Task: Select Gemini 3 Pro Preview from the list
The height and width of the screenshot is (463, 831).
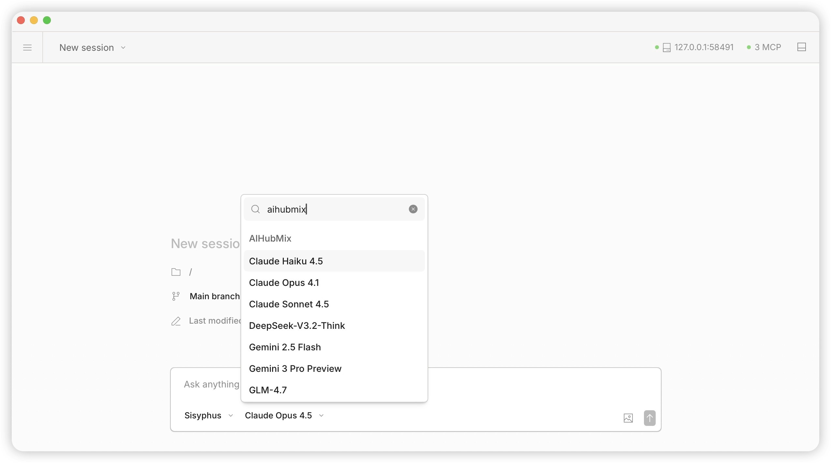Action: click(x=295, y=368)
